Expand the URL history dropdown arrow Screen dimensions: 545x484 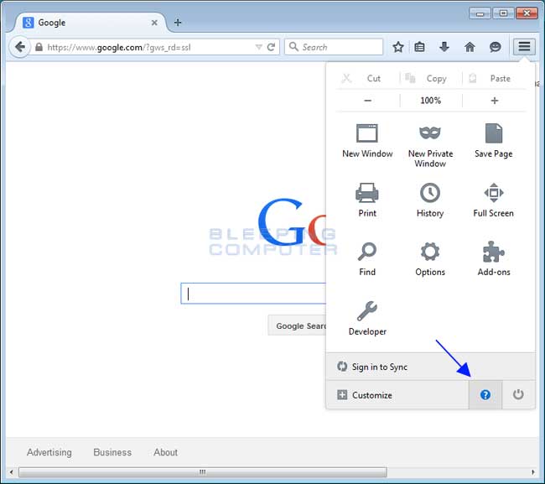pos(258,47)
